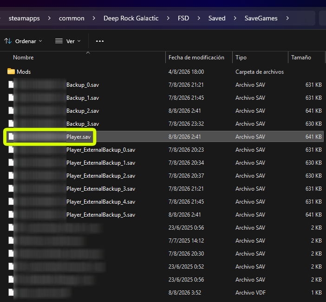The width and height of the screenshot is (326, 302).
Task: Click the date 7/8/2026 20:37
Action: point(186,176)
